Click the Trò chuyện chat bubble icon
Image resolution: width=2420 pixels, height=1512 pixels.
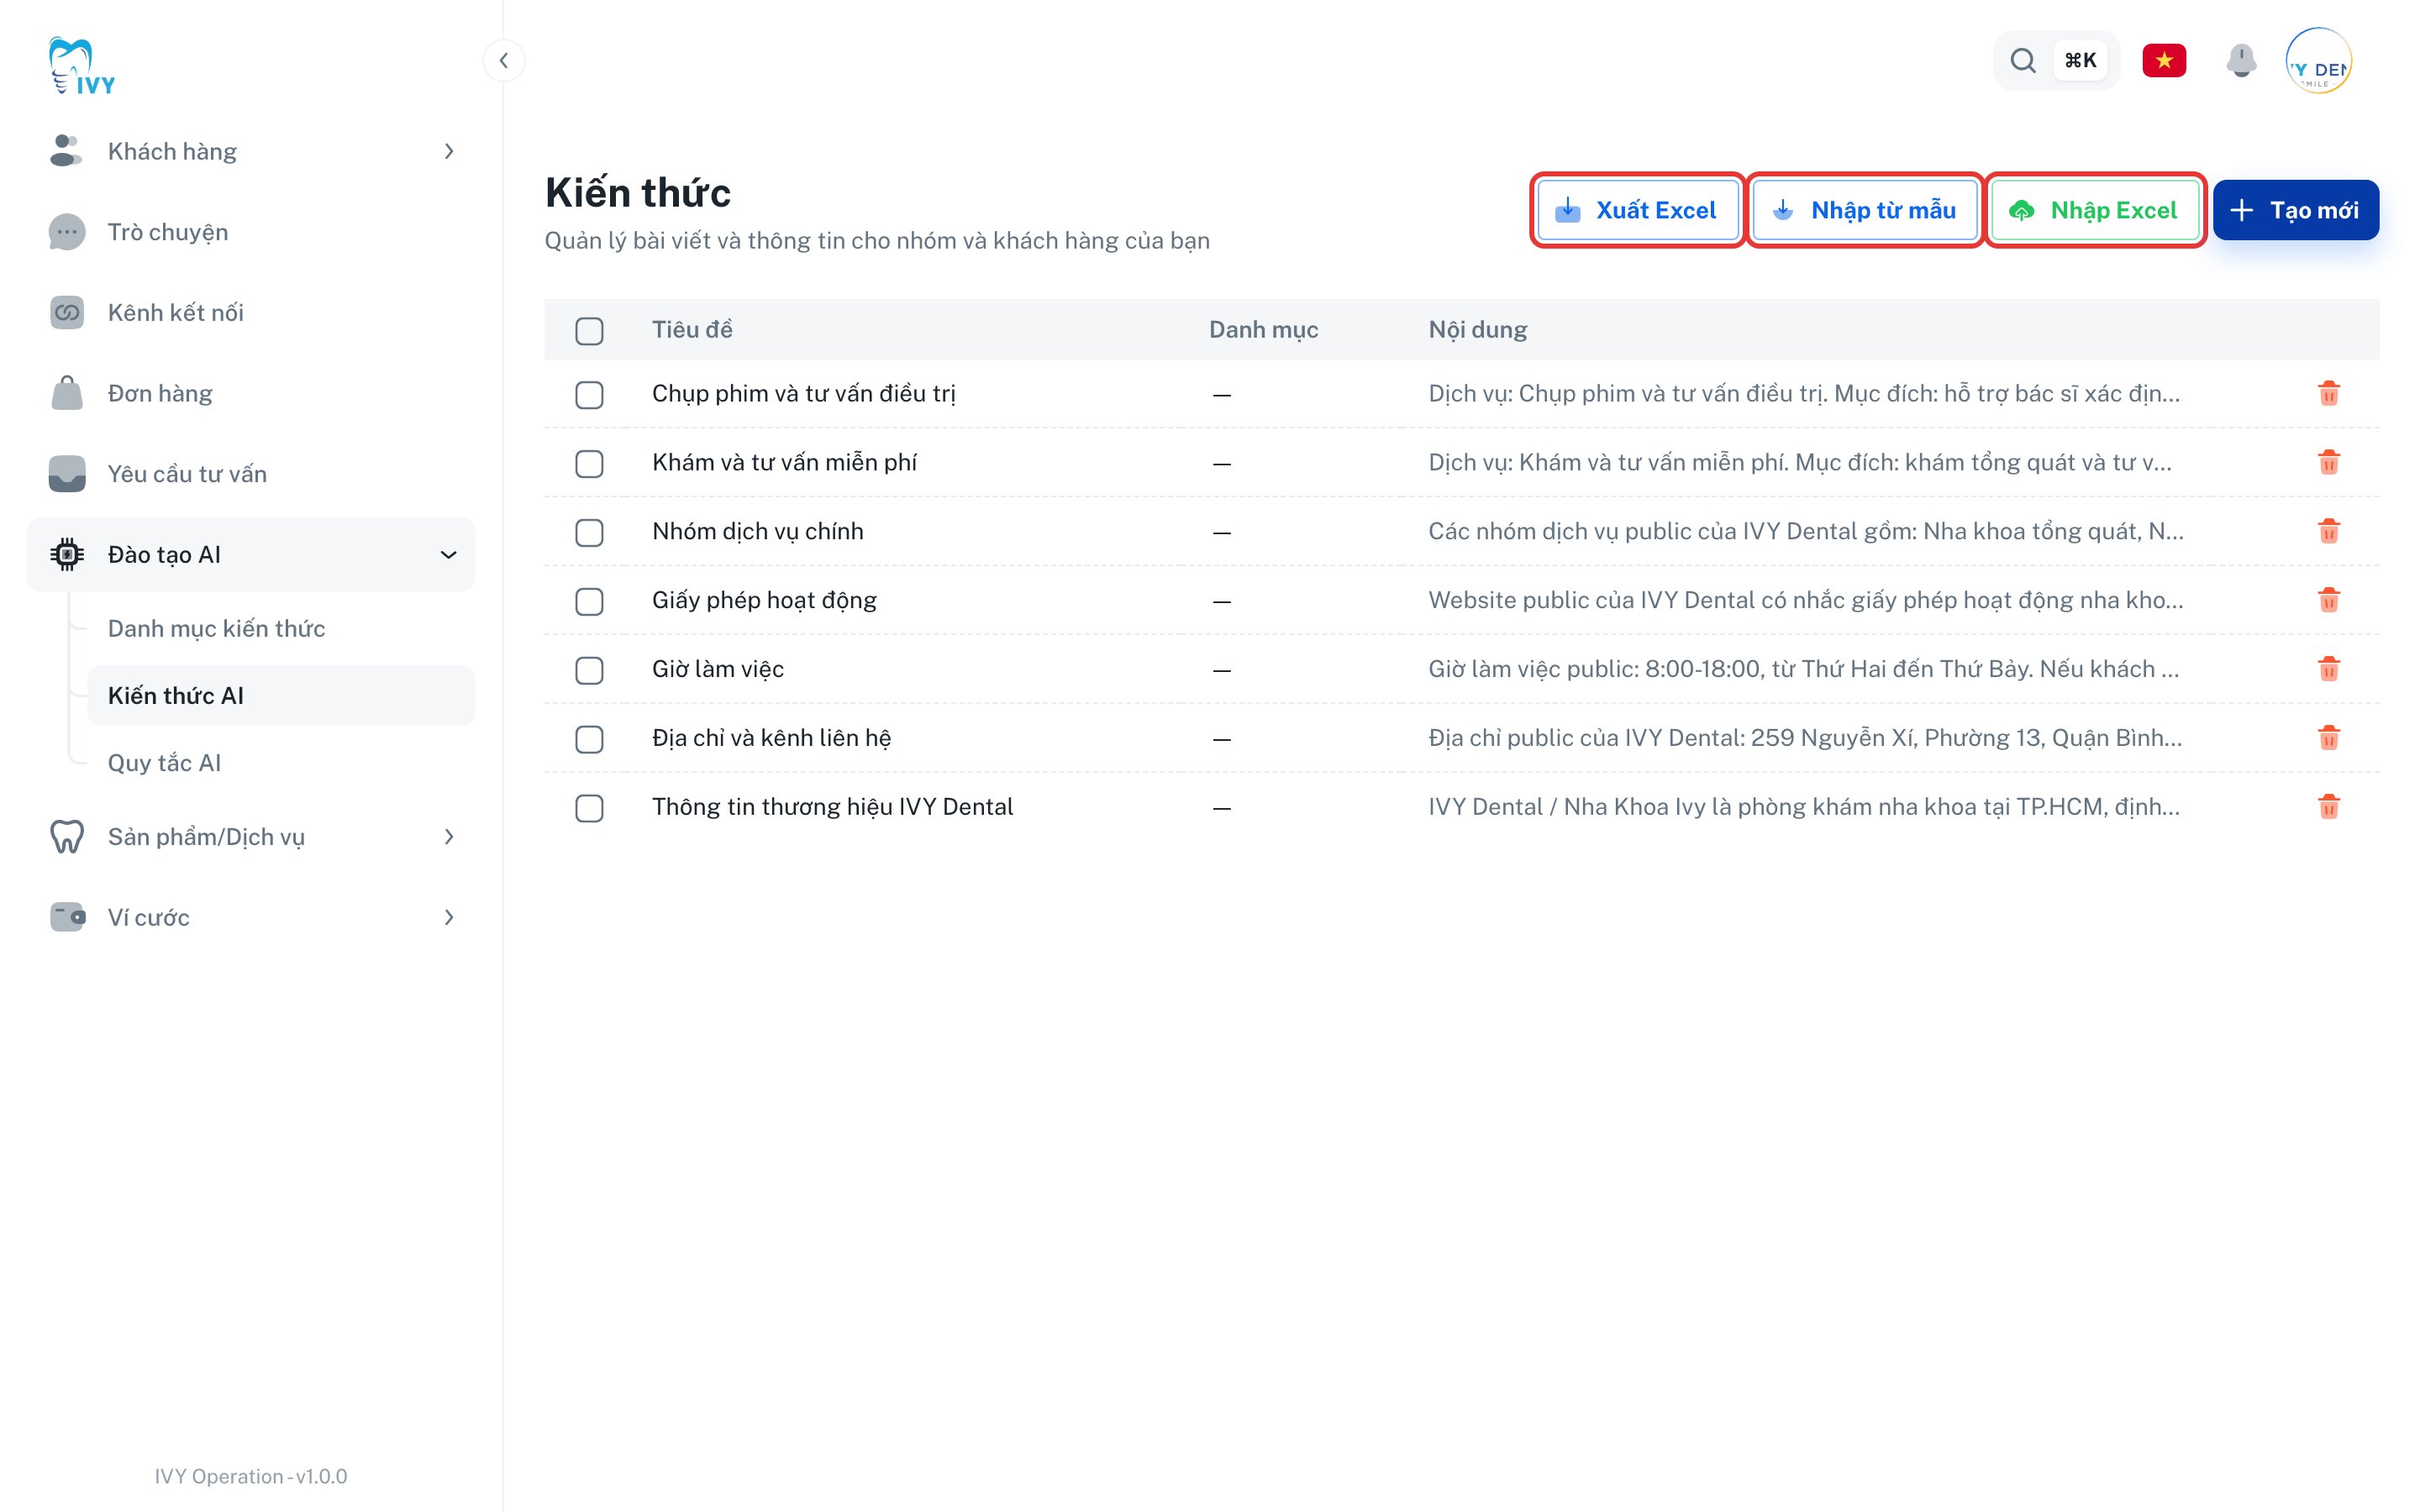click(66, 232)
